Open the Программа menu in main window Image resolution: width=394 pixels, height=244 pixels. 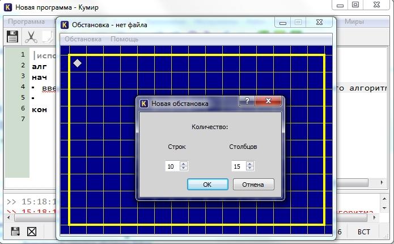tap(26, 22)
